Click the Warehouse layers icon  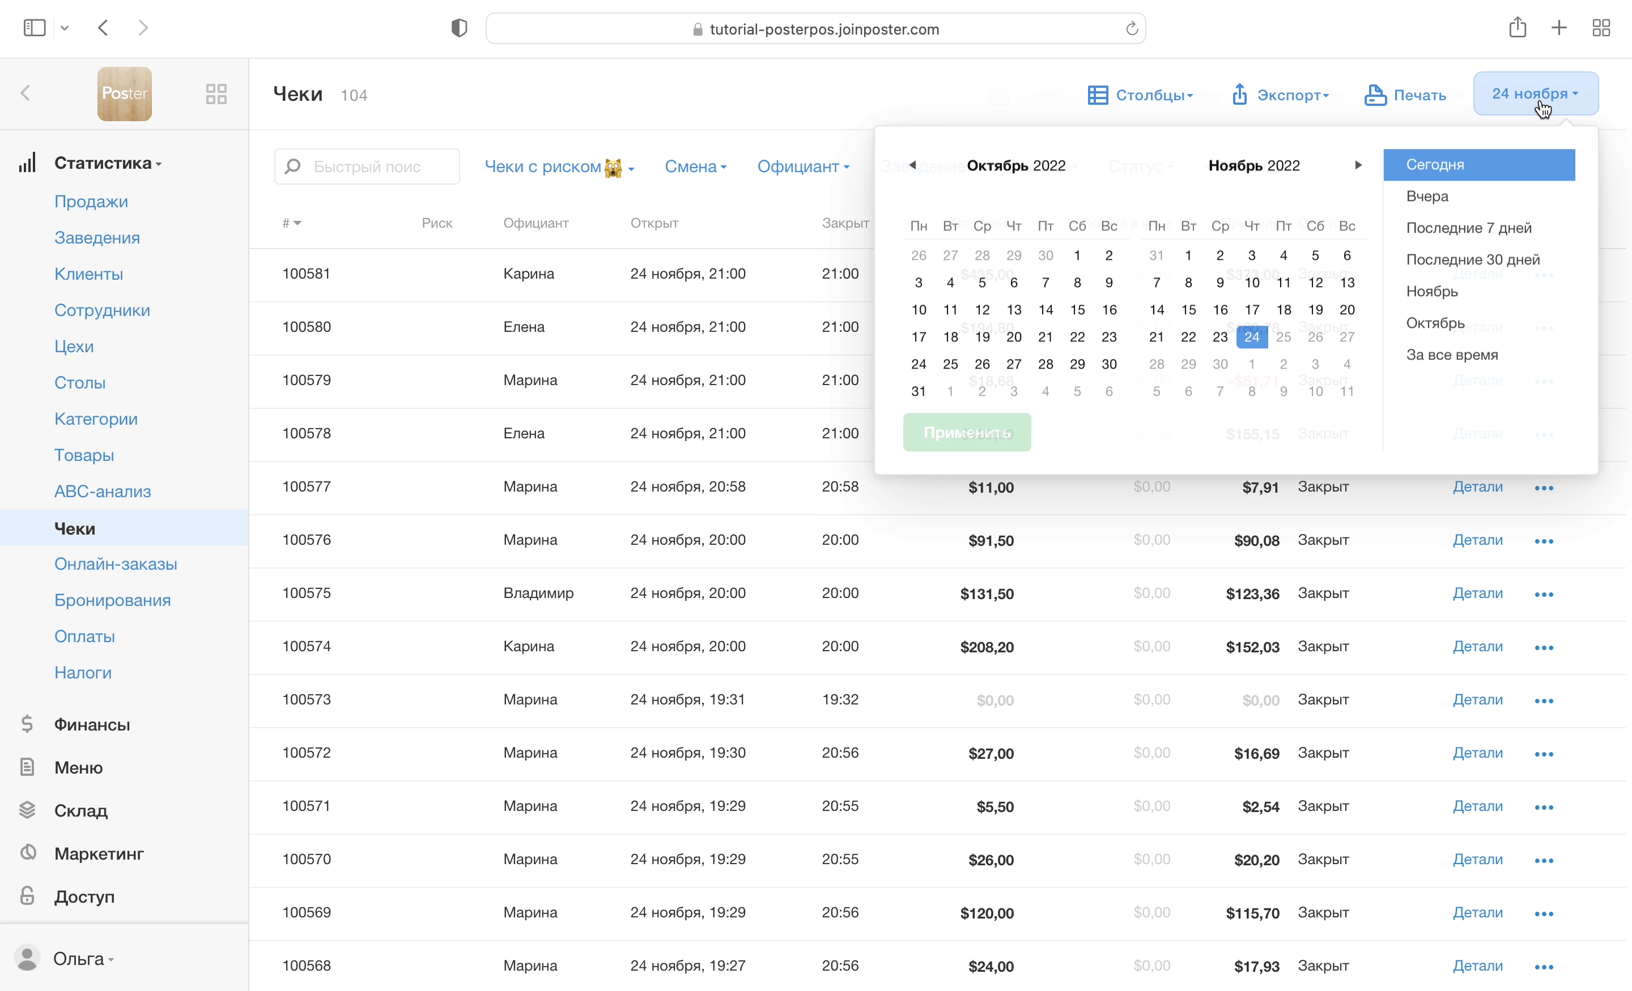[x=27, y=810]
